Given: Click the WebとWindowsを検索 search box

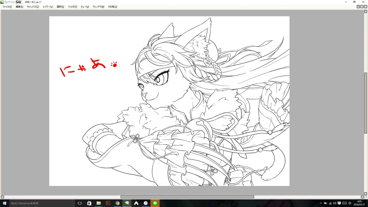Looking at the screenshot, I should coord(42,203).
